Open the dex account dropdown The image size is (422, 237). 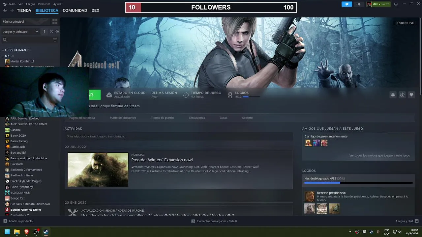[x=378, y=4]
